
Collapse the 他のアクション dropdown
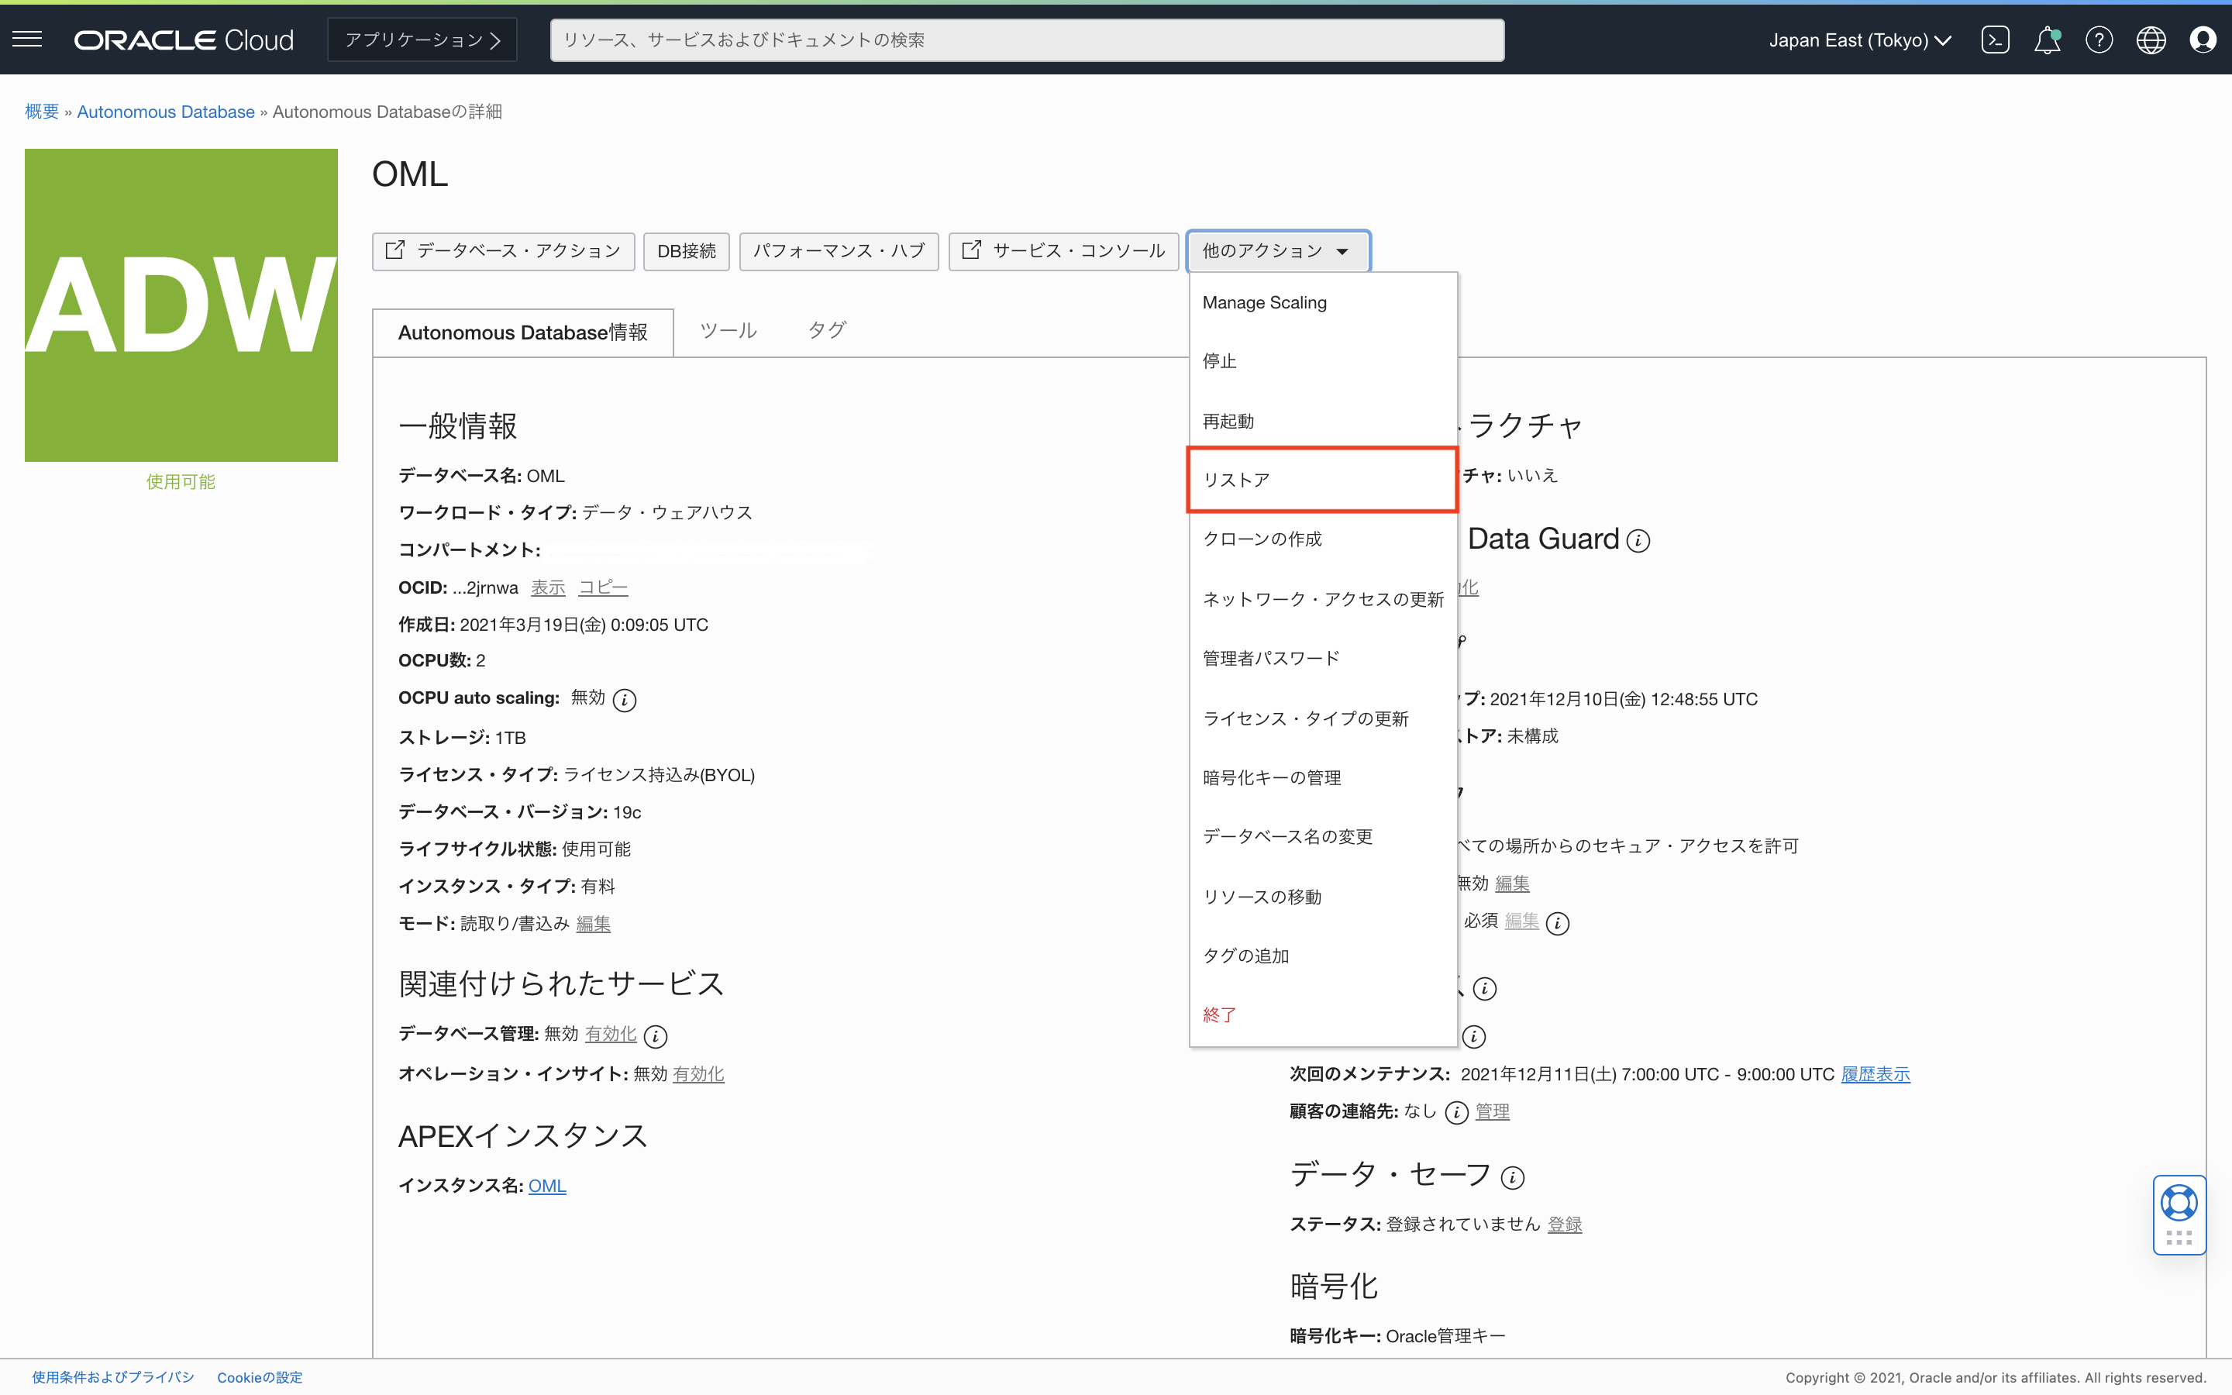1277,251
